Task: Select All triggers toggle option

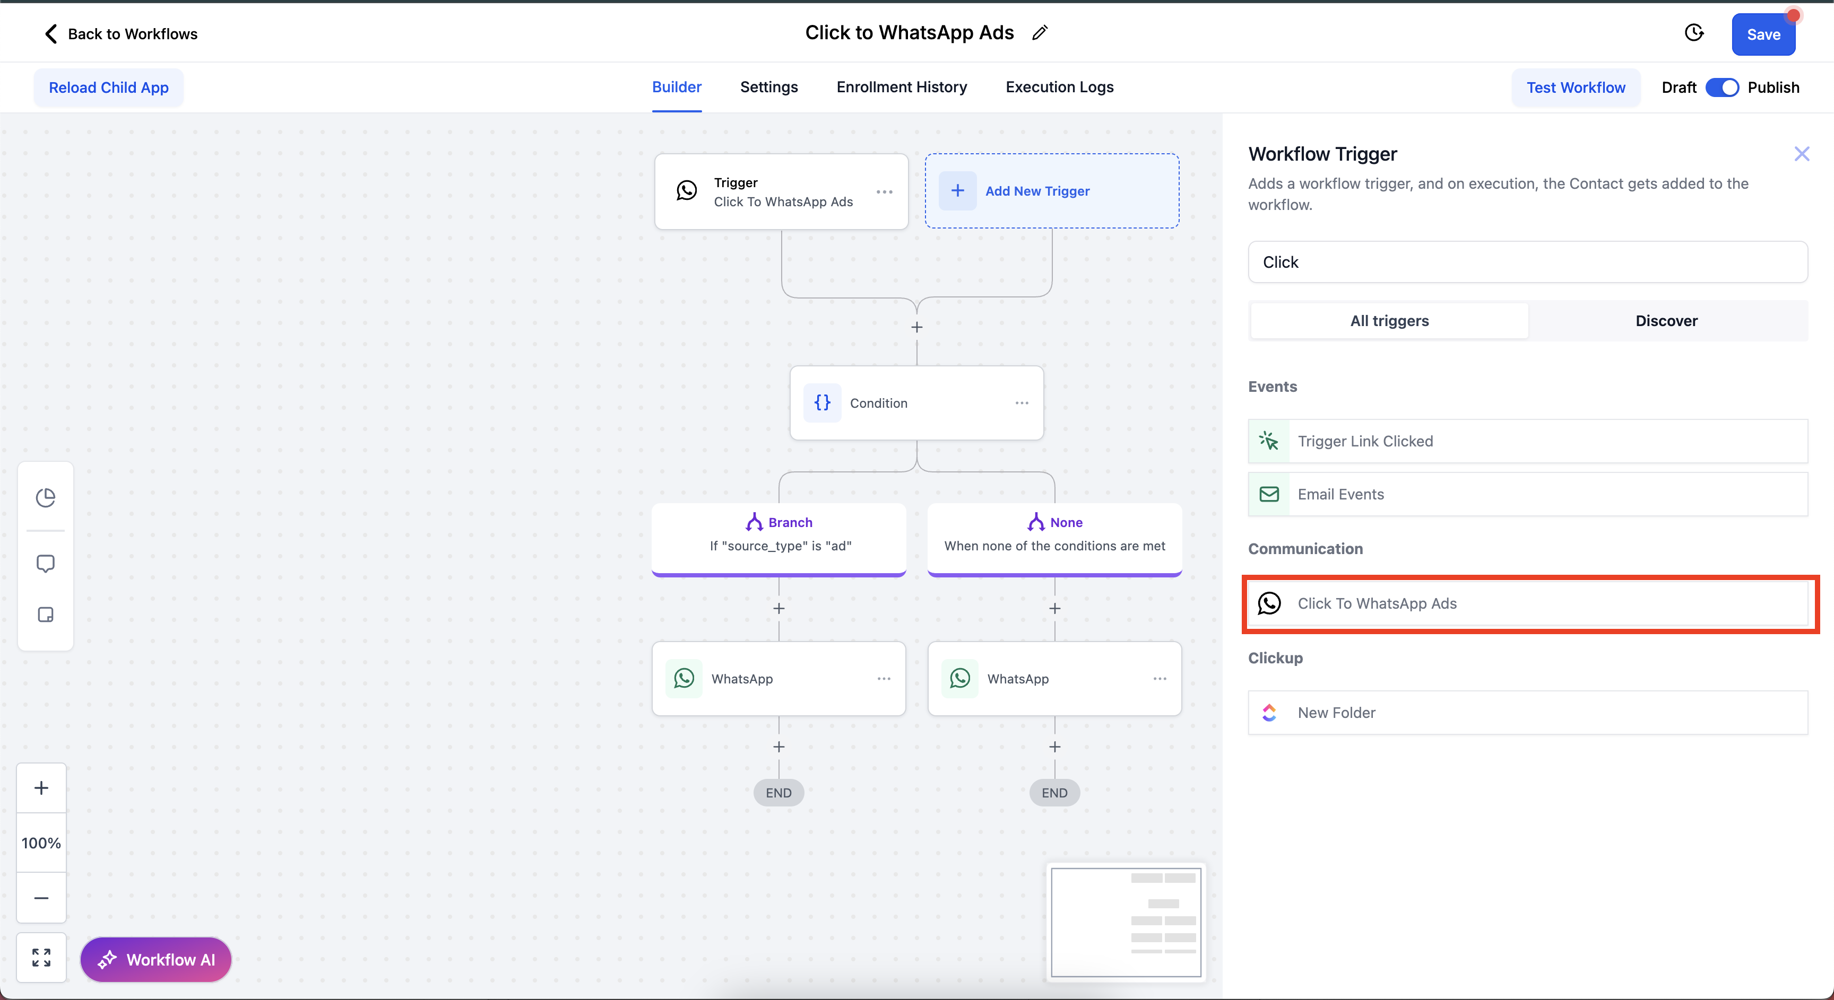Action: click(1389, 321)
